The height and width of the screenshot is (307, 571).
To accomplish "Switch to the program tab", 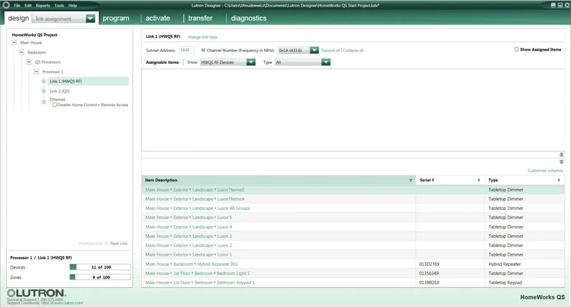I will 116,18.
